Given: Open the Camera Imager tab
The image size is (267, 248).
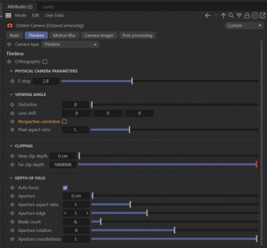Looking at the screenshot, I should pos(99,35).
